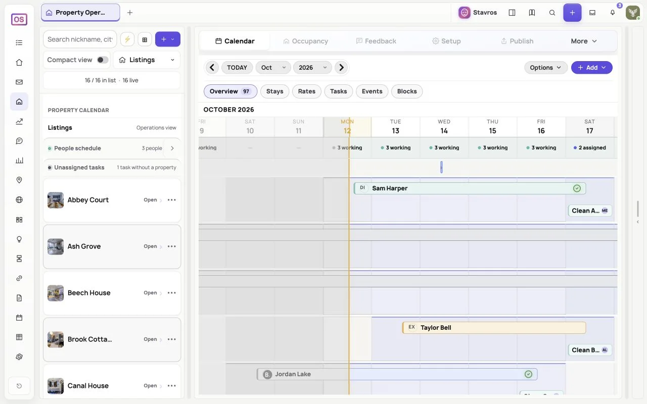The height and width of the screenshot is (404, 647).
Task: Open the checklist icon in the left sidebar
Action: (19, 43)
